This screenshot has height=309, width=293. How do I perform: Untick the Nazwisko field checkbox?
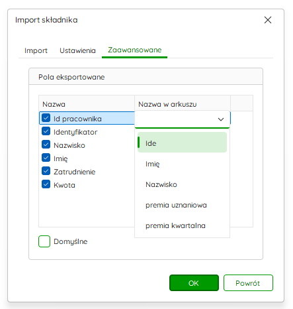click(46, 145)
